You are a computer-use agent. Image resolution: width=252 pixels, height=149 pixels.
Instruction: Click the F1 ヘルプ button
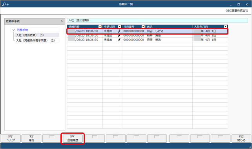click(x=11, y=138)
